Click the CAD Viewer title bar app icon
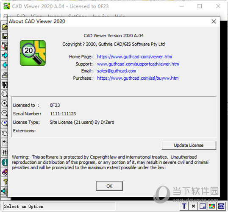Screen dimensions: 228x212 pos(7,6)
